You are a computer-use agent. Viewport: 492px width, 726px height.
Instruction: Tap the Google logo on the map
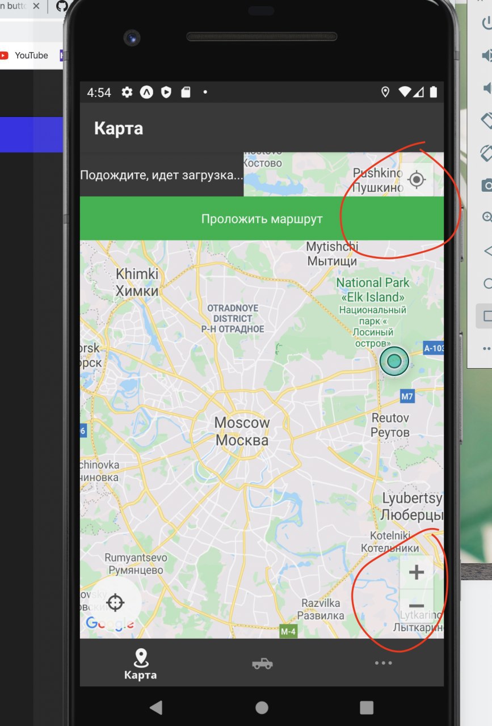coord(110,624)
